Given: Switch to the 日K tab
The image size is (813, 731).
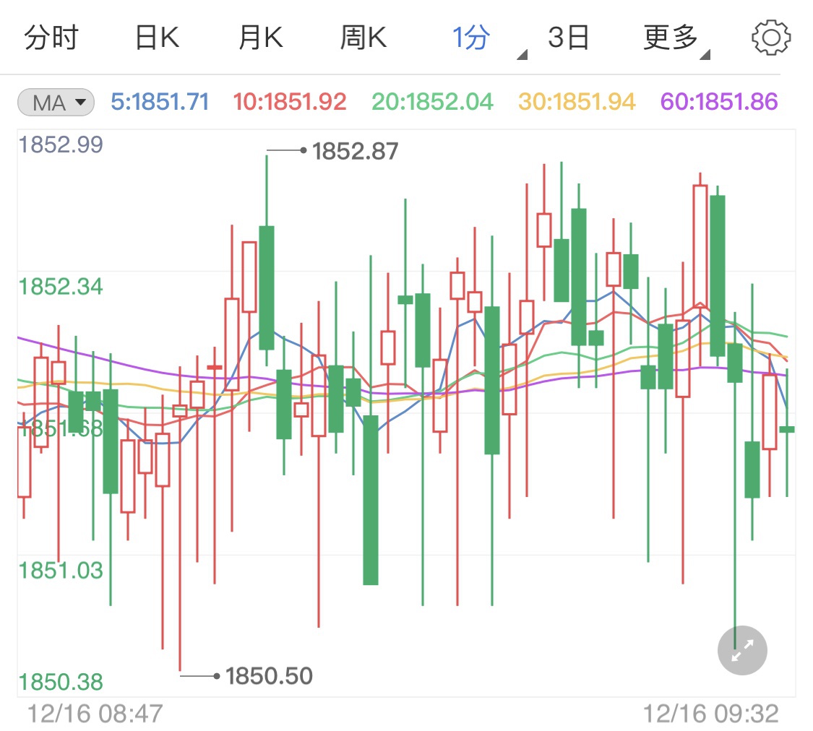Looking at the screenshot, I should click(157, 38).
